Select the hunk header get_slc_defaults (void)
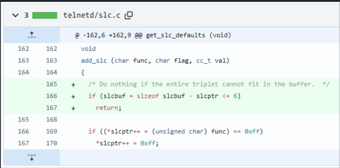This screenshot has height=168, width=340. point(153,35)
